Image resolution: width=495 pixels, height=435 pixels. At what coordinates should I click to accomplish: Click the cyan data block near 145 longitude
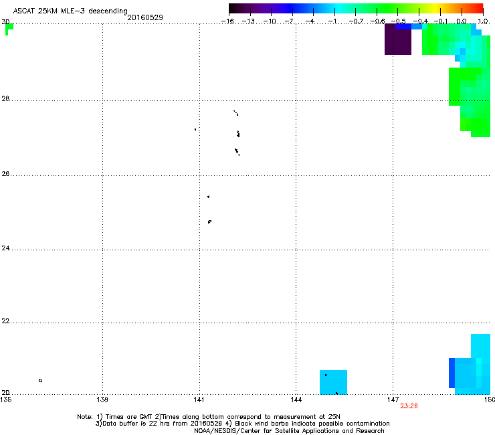[333, 382]
